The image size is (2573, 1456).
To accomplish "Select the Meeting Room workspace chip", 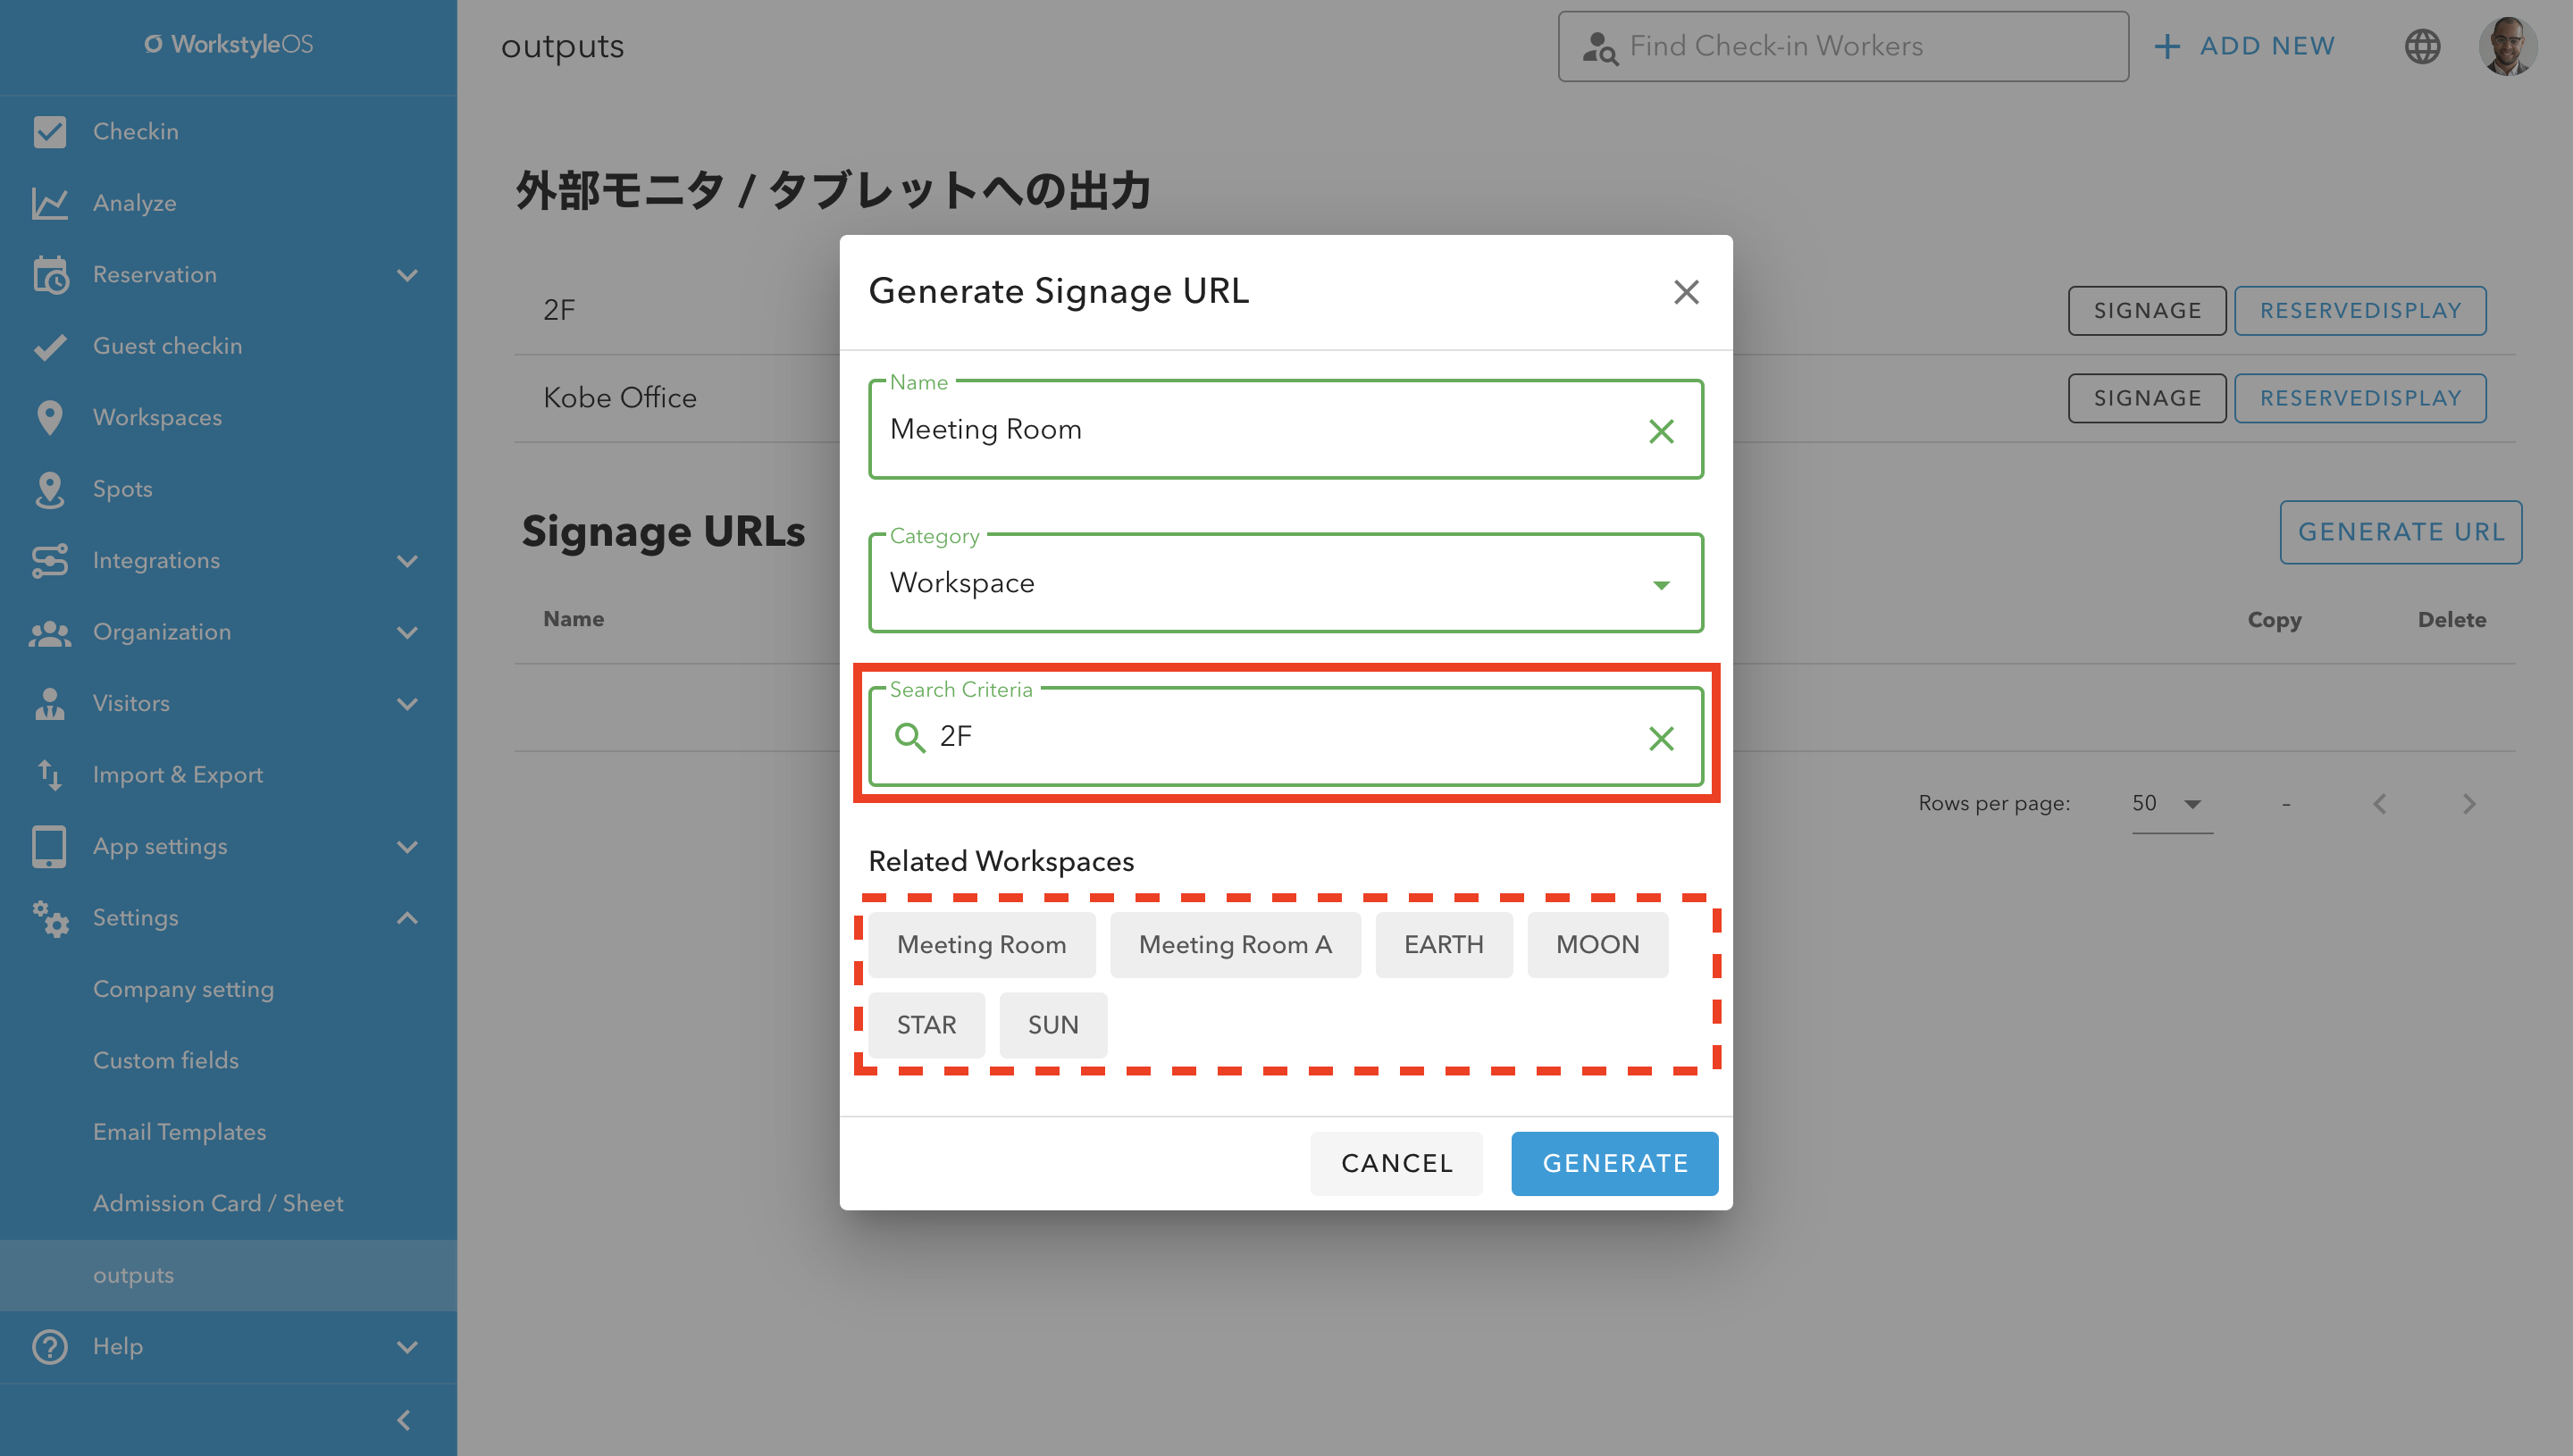I will click(981, 945).
